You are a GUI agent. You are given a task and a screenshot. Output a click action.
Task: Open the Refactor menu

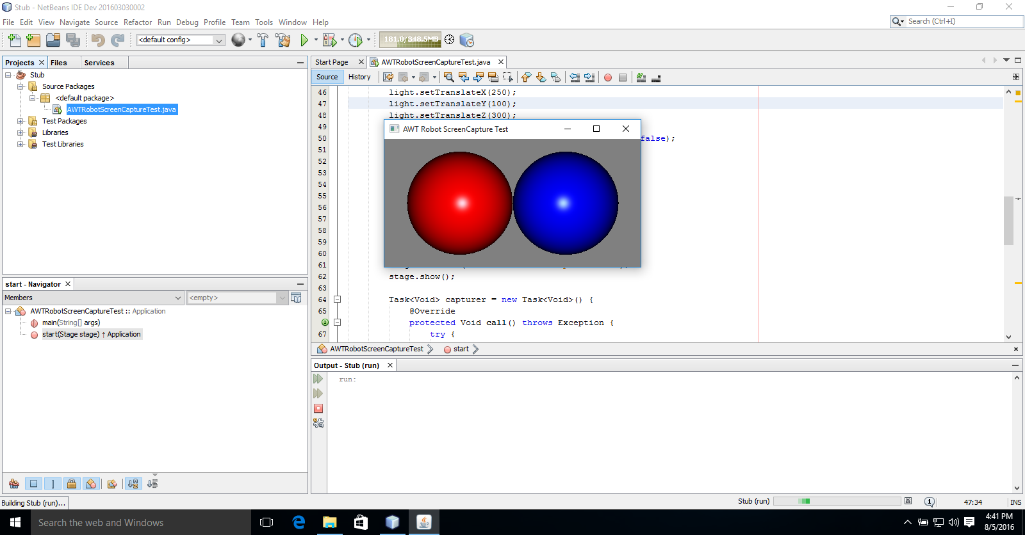(x=137, y=22)
